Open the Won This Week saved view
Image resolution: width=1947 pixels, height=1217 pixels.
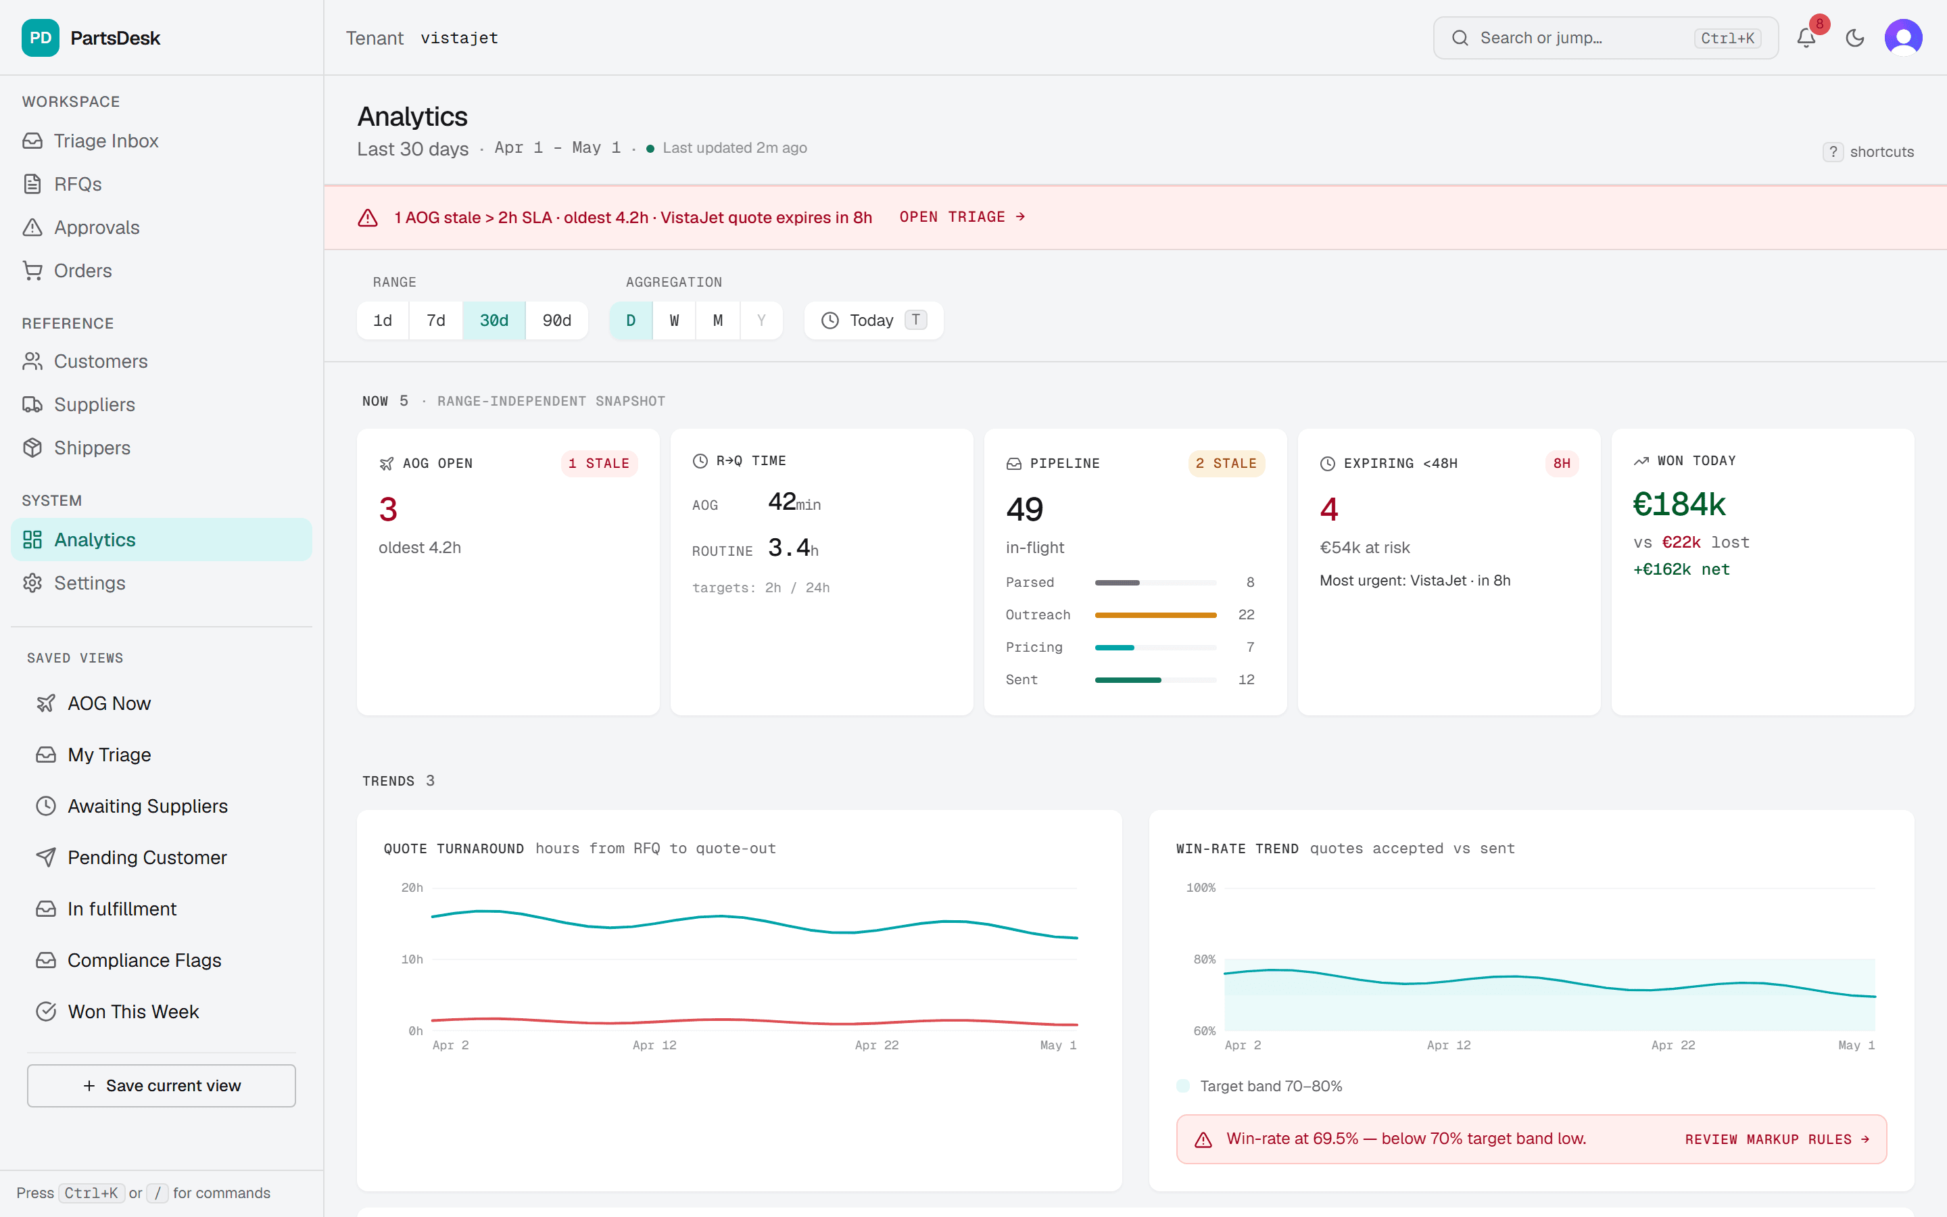(x=162, y=1011)
